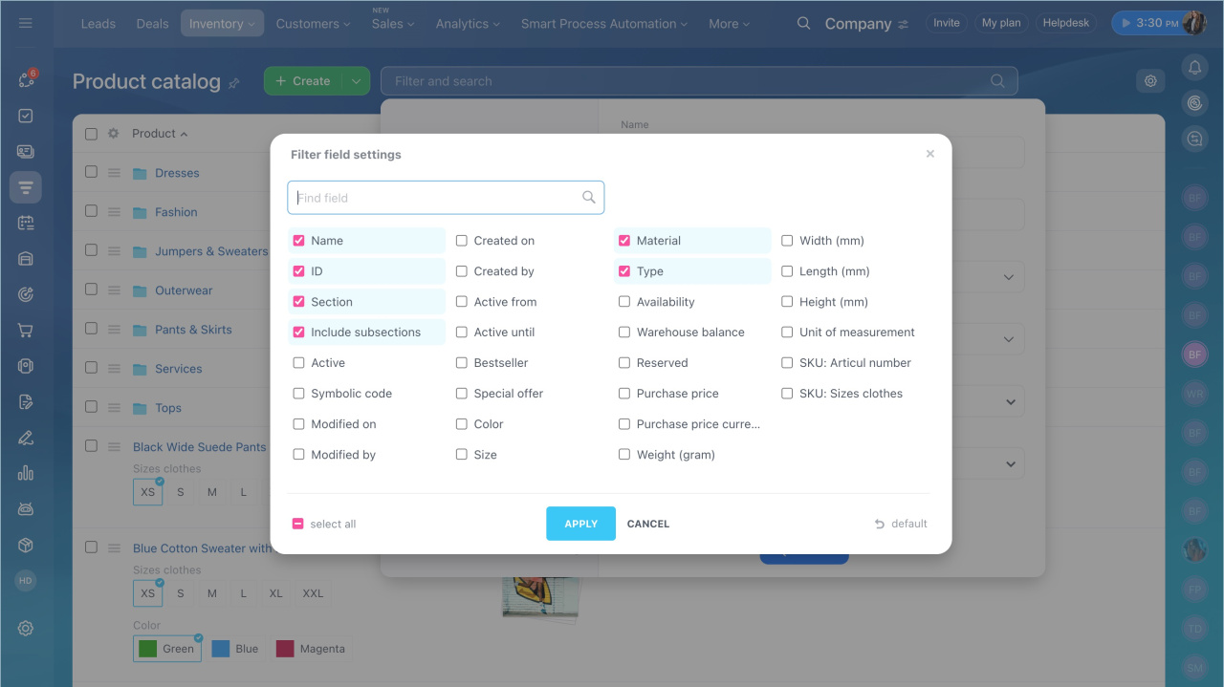1224x687 pixels.
Task: Expand the Create button dropdown arrow
Action: click(x=356, y=81)
